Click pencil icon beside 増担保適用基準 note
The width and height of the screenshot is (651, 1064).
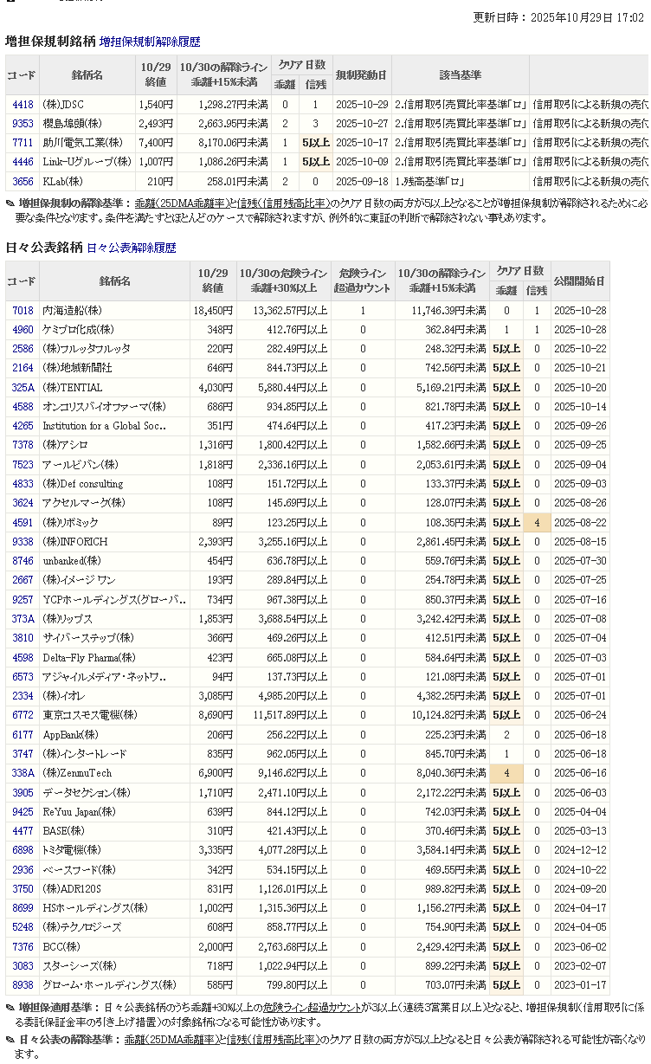coord(10,1008)
